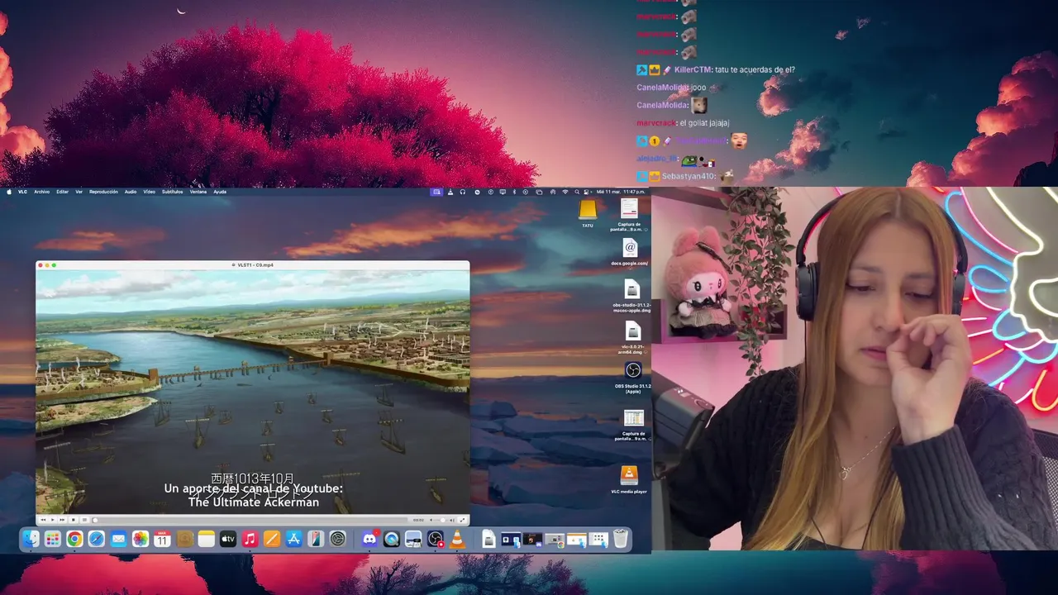The height and width of the screenshot is (595, 1058).
Task: Open System Settings gear in Dock
Action: click(x=337, y=539)
